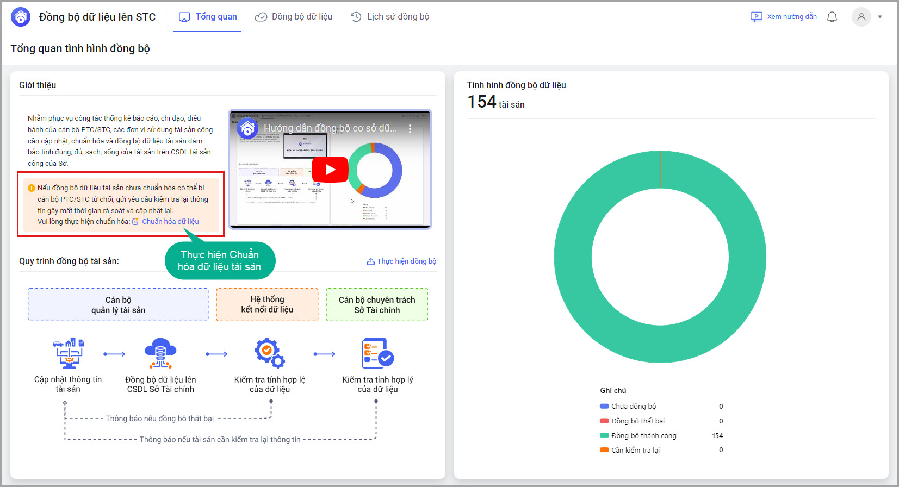899x487 pixels.
Task: Click the cloud database sync icon
Action: tap(160, 353)
